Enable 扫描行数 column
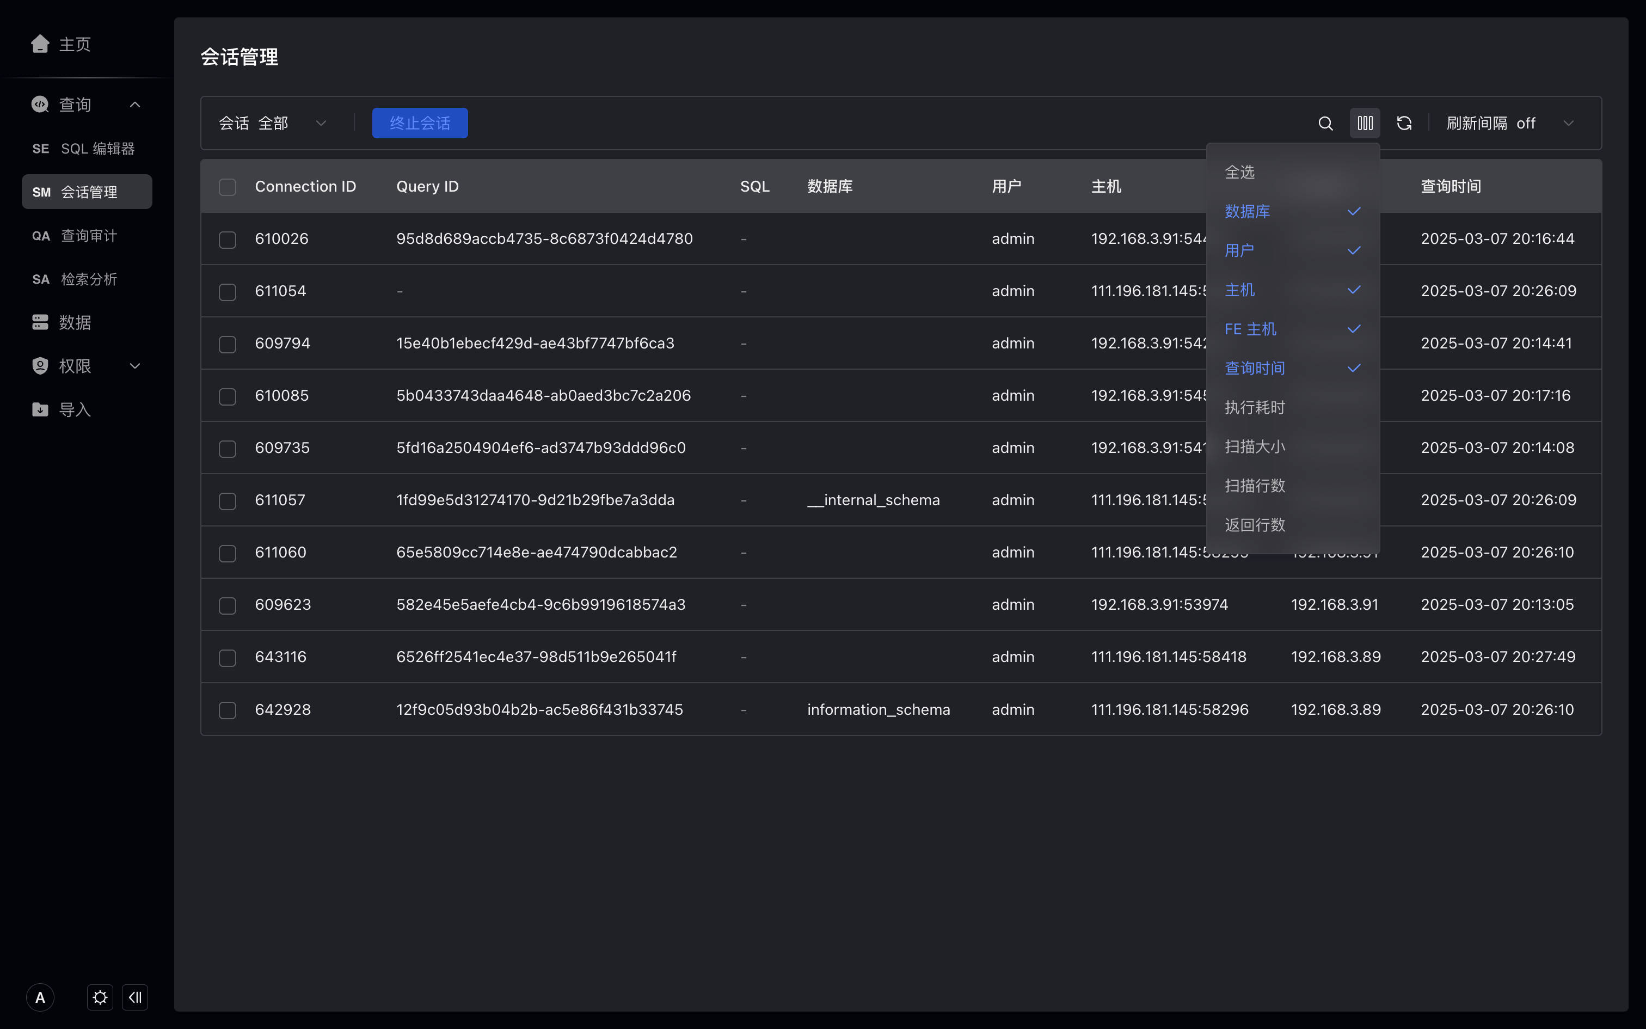The height and width of the screenshot is (1029, 1646). pyautogui.click(x=1293, y=486)
